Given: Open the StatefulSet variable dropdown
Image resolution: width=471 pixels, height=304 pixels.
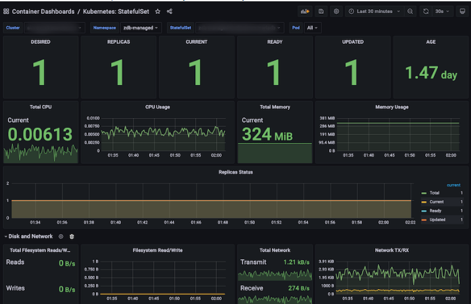Looking at the screenshot, I should pyautogui.click(x=239, y=28).
